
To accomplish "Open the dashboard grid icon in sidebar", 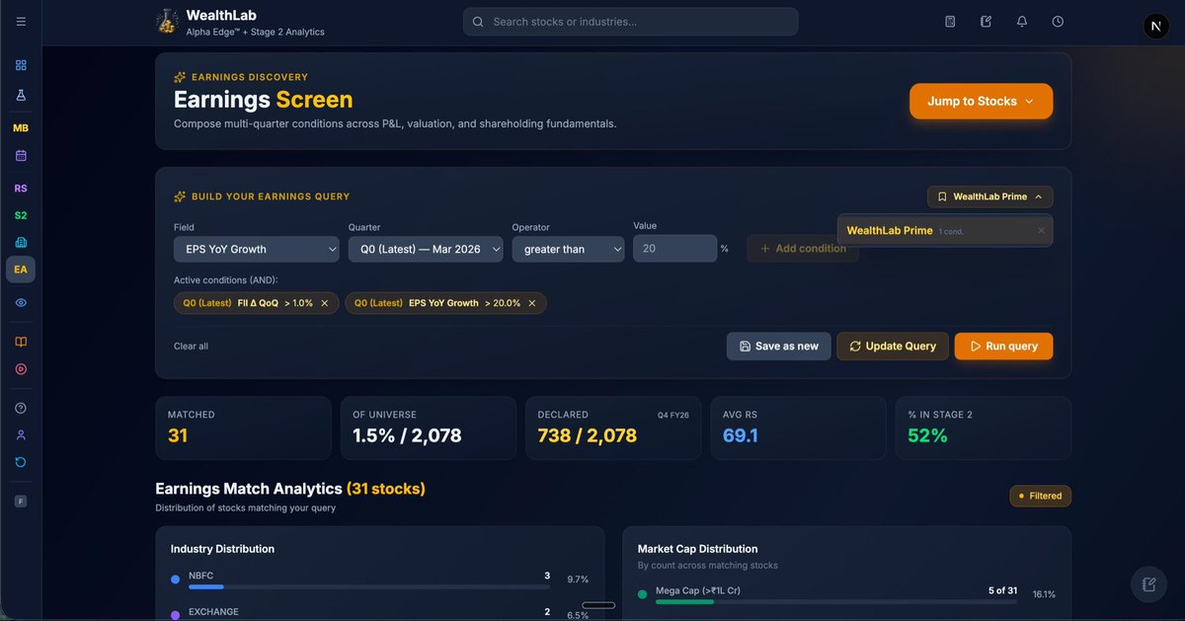I will [x=21, y=65].
